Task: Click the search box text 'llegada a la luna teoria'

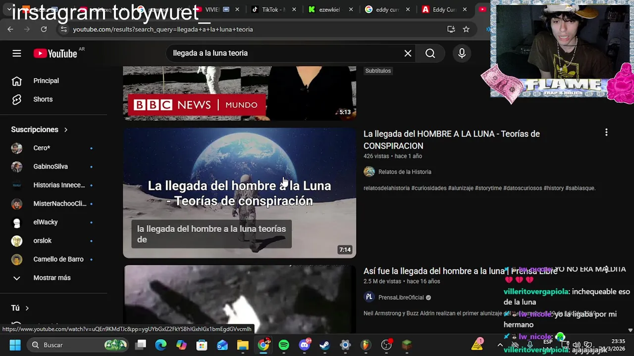Action: (x=210, y=53)
